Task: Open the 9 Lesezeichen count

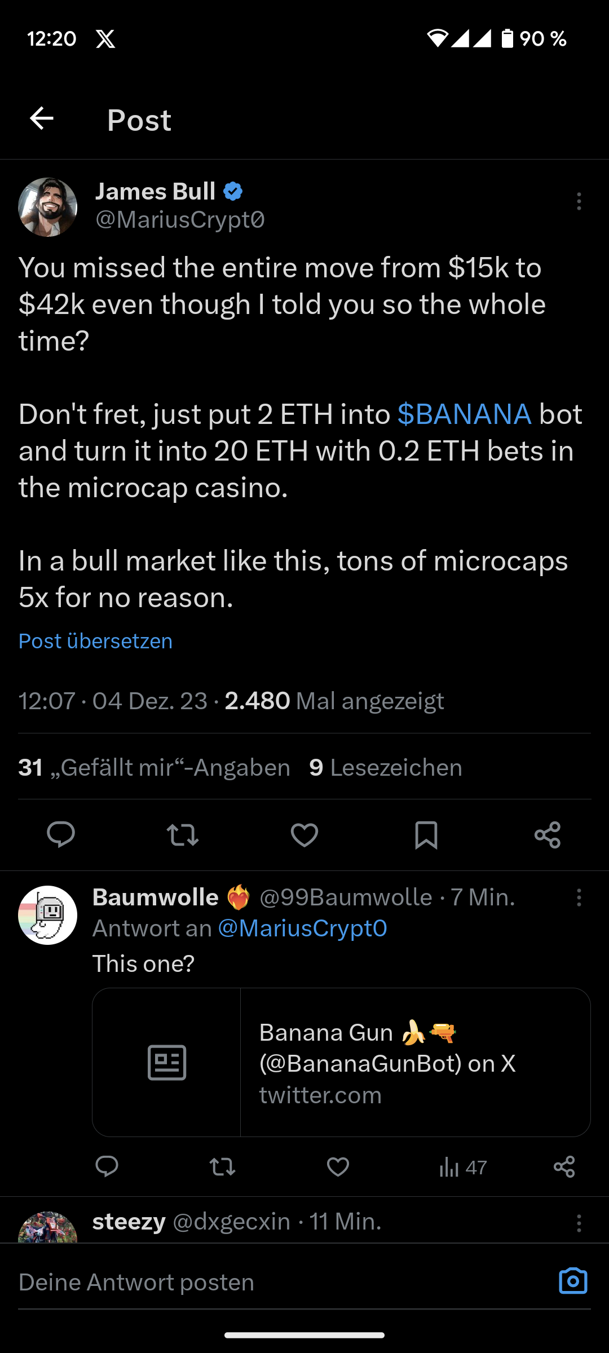Action: (386, 767)
